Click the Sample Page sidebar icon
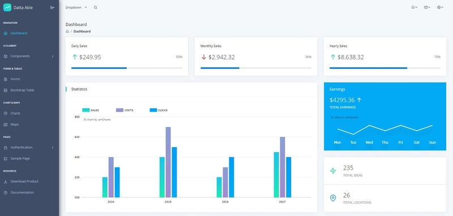 [6, 159]
